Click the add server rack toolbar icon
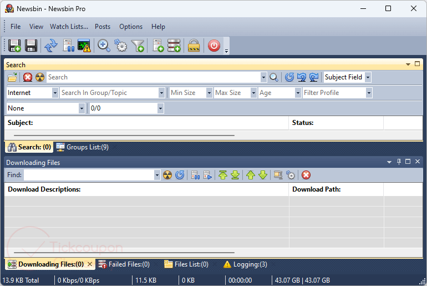Image resolution: width=427 pixels, height=286 pixels. pos(174,46)
